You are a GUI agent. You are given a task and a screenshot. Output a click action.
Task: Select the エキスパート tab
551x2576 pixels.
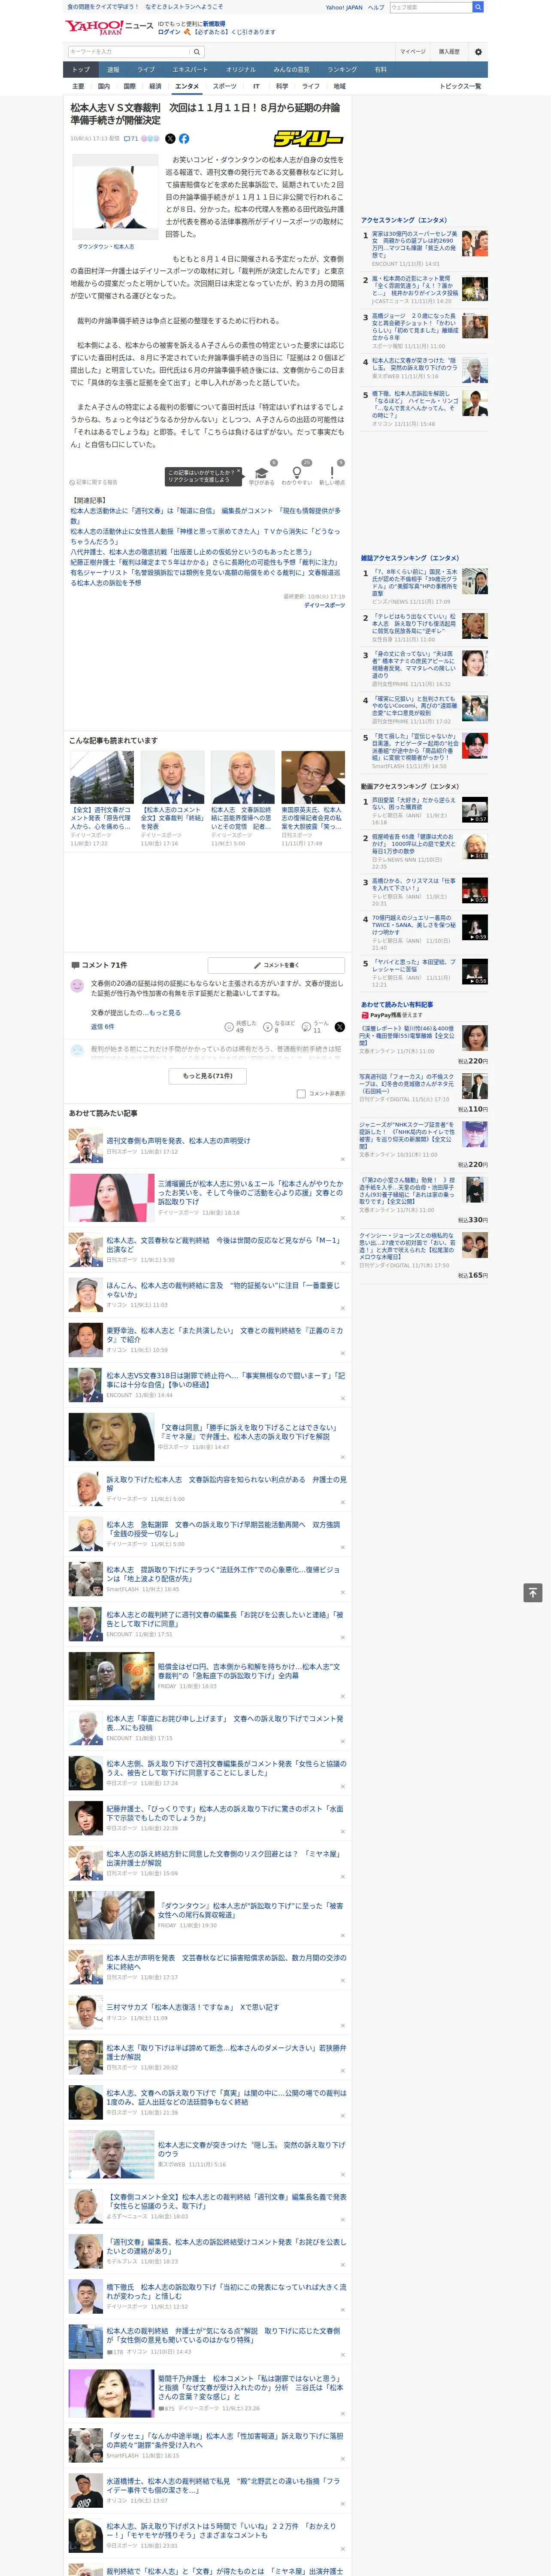pyautogui.click(x=190, y=70)
